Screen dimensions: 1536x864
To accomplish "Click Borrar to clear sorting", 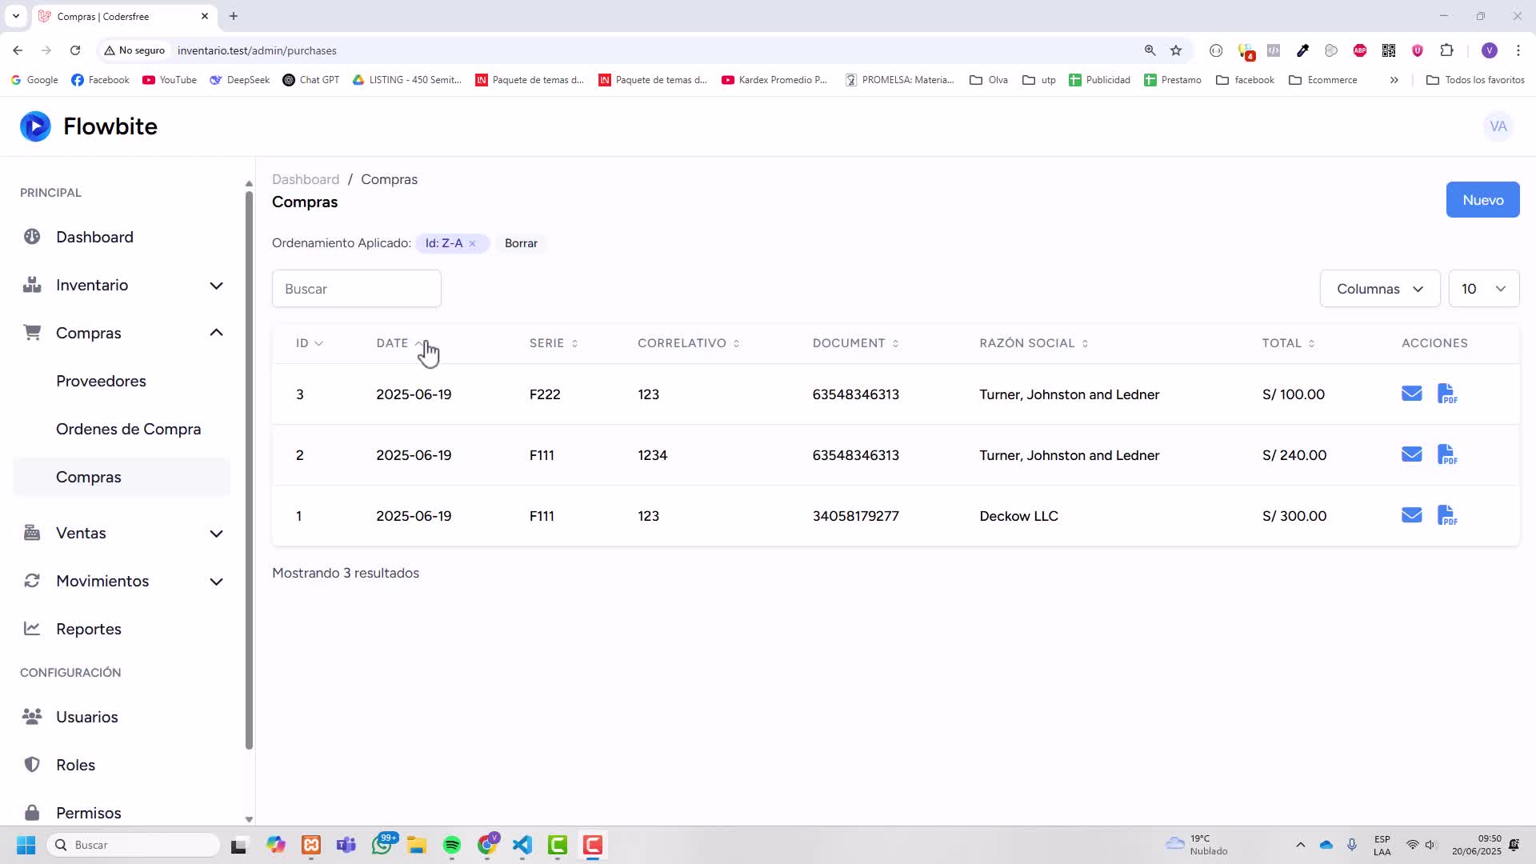I will (521, 243).
